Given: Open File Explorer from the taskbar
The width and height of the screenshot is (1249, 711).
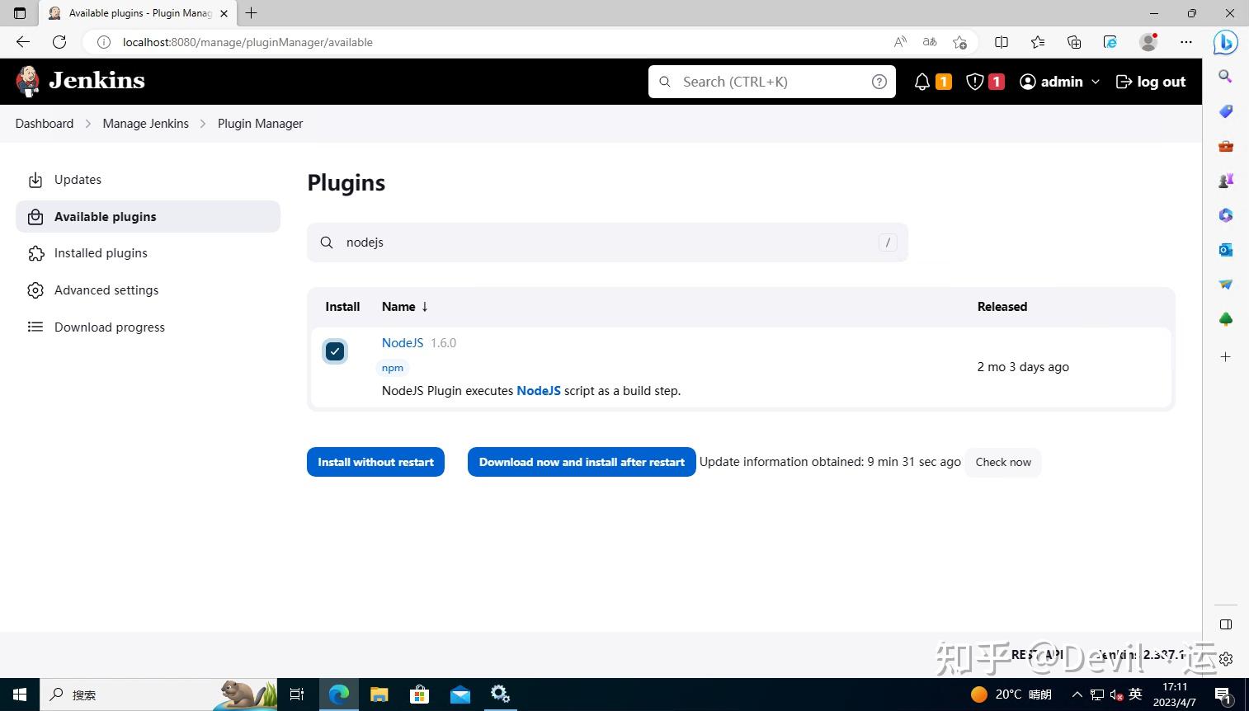Looking at the screenshot, I should coord(379,694).
